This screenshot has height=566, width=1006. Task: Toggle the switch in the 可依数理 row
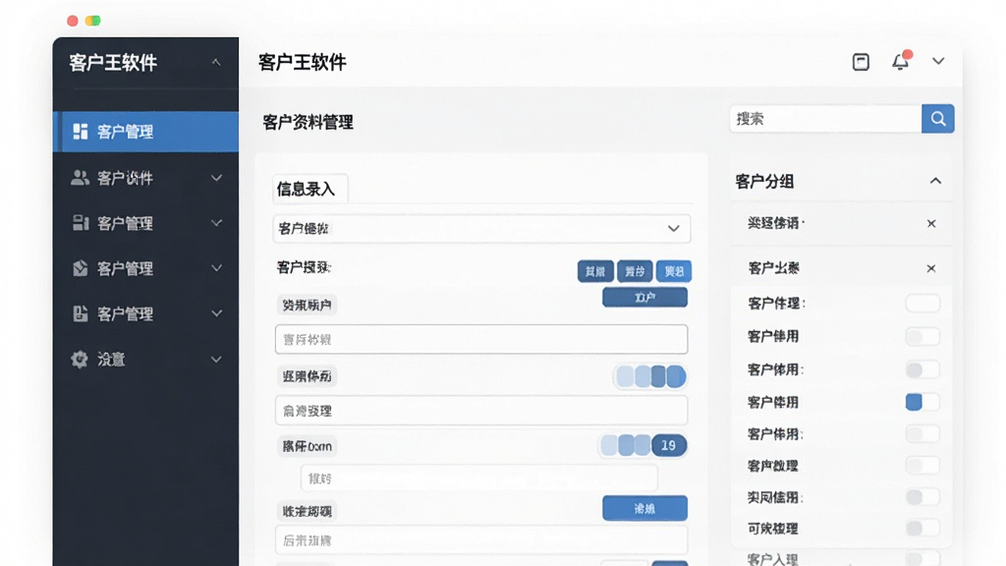pyautogui.click(x=922, y=528)
